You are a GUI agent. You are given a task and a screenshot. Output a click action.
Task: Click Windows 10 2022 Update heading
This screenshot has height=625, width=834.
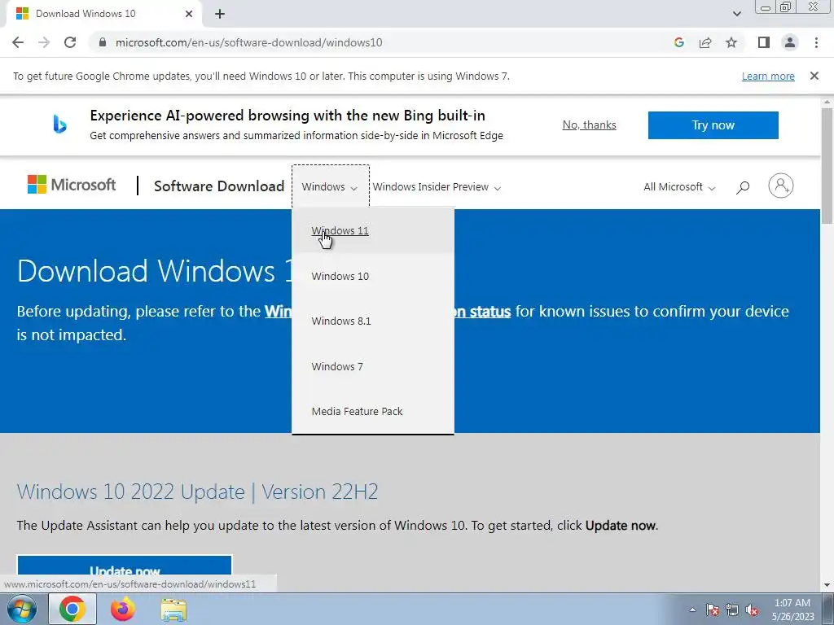pyautogui.click(x=197, y=492)
